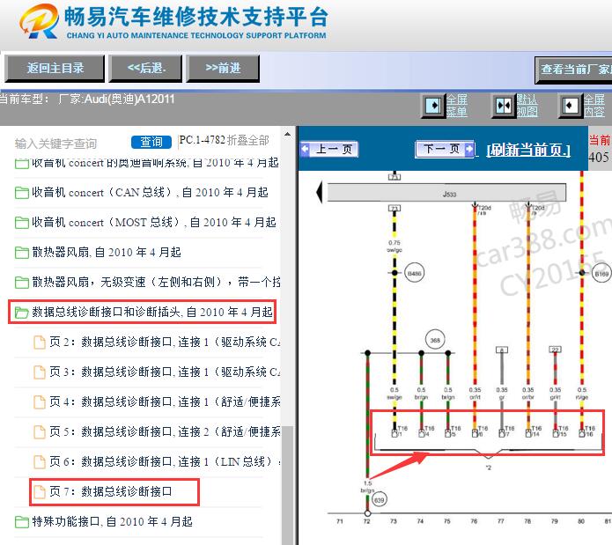
Task: Click the B169 connection circle in diagram
Action: [601, 274]
